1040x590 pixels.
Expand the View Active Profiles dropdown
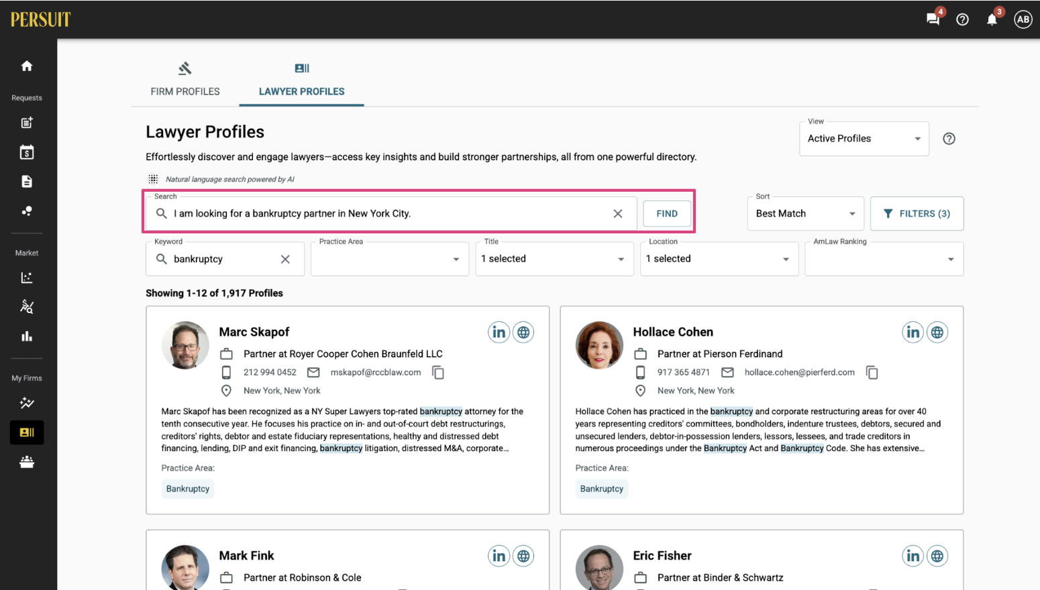point(864,138)
